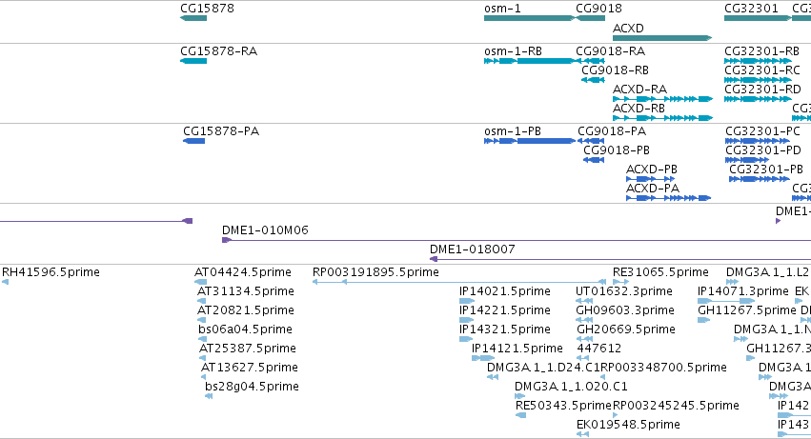Click the osm-1-PB protein glyph
The image size is (811, 439).
pos(529,141)
